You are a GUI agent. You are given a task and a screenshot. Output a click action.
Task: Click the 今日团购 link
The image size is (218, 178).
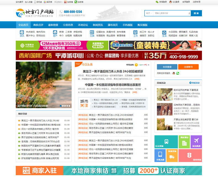173,32
